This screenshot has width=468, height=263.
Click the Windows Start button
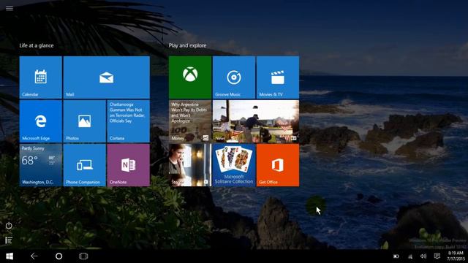10,256
